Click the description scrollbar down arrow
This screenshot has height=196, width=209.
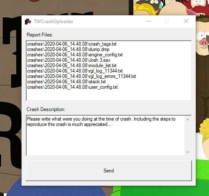click(x=187, y=152)
